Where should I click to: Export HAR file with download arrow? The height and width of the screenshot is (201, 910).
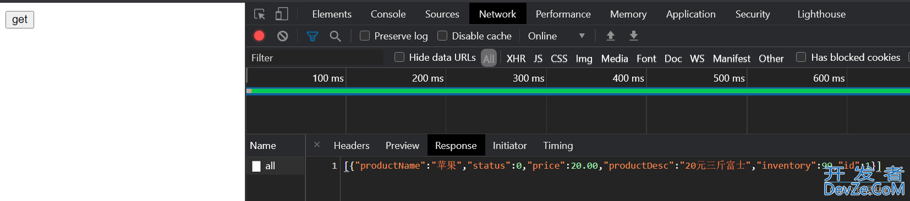coord(634,36)
